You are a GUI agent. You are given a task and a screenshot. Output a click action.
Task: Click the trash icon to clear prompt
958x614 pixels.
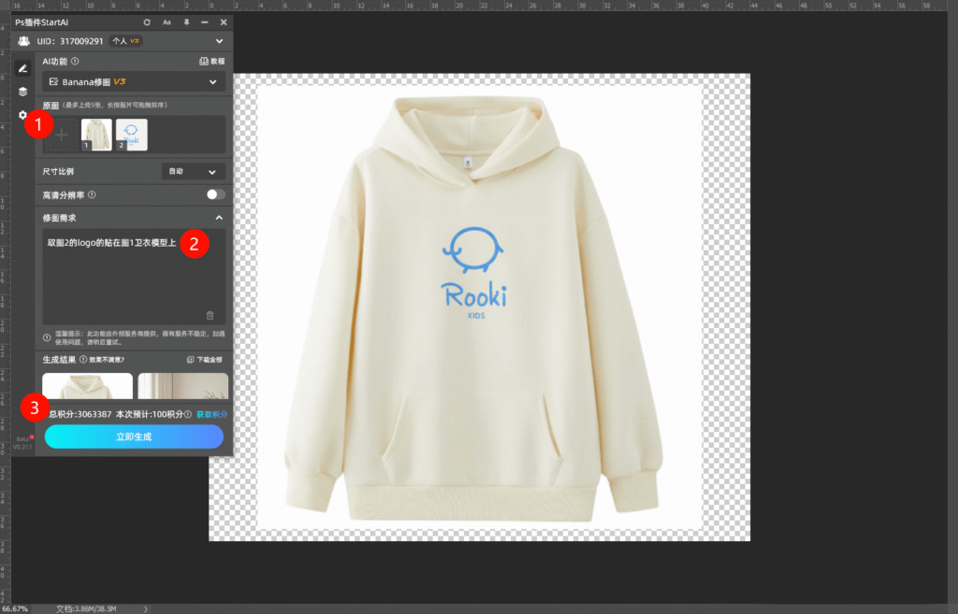pos(210,316)
